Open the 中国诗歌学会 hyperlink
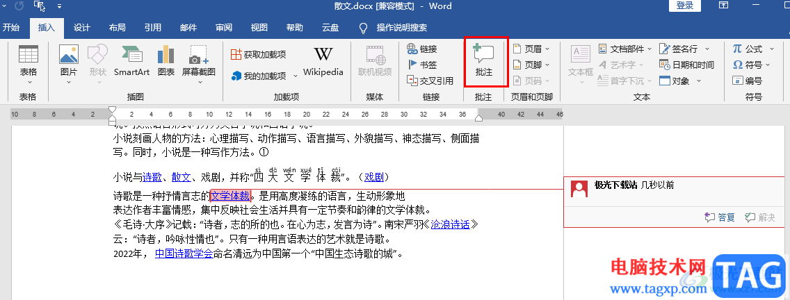This screenshot has width=790, height=300. (x=184, y=253)
